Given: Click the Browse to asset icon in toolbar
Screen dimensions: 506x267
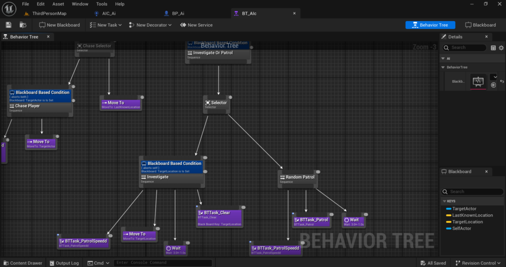Looking at the screenshot, I should (x=23, y=25).
